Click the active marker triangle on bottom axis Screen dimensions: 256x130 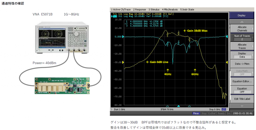178,106
